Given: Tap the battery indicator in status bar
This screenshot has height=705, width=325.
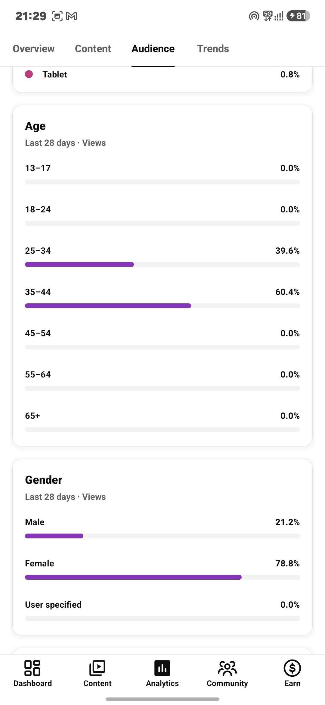Looking at the screenshot, I should click(298, 16).
